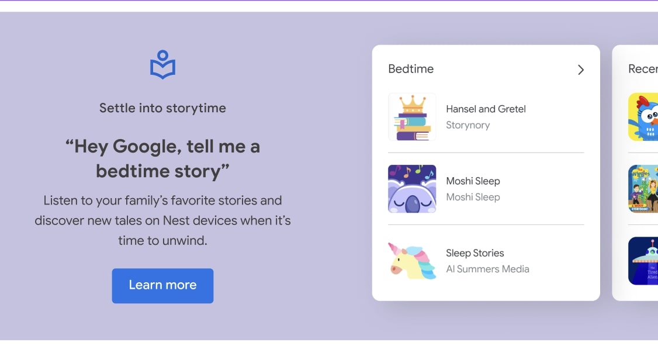This screenshot has width=658, height=353.
Task: Select the Bedtime card heading
Action: point(411,69)
